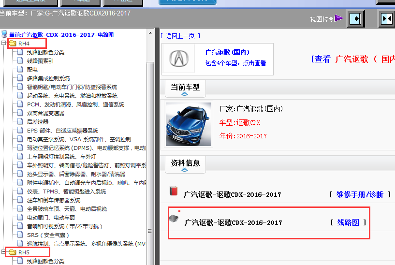Click the 返回上一页 link
The width and height of the screenshot is (395, 265).
(180, 36)
